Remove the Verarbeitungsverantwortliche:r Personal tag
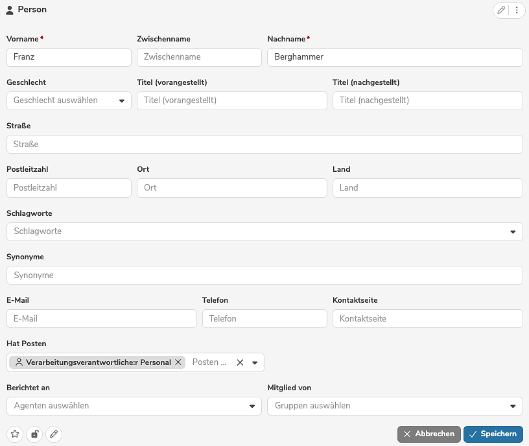The image size is (529, 446). (x=178, y=362)
